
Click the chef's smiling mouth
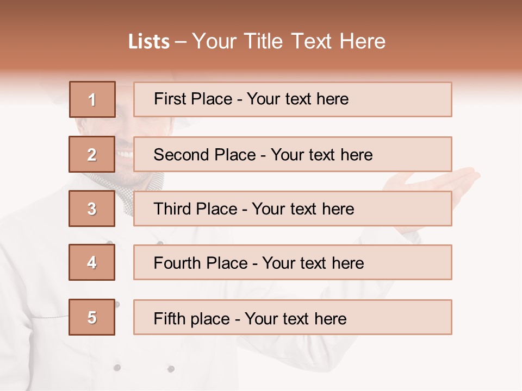click(125, 154)
